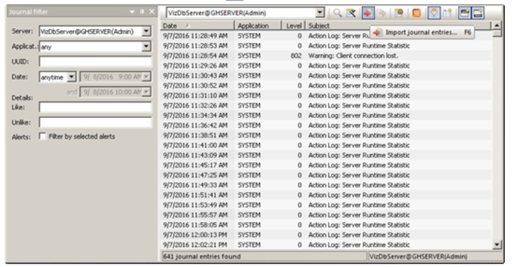Sort by the Level column header
The image size is (519, 267).
(x=293, y=25)
